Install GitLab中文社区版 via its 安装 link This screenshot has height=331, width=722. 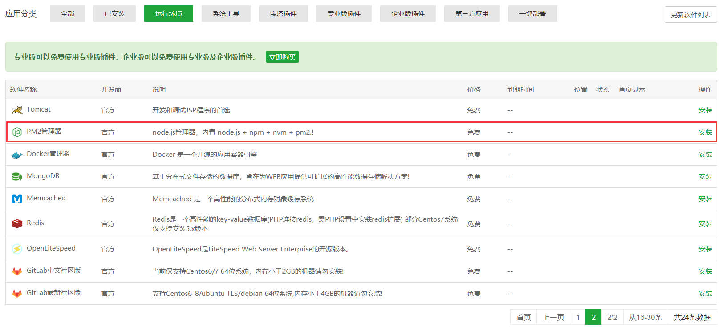705,271
